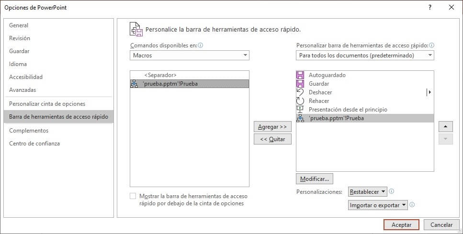Screen dimensions: 463x234
Task: Click the macro icon in left commands list
Action: pos(135,84)
